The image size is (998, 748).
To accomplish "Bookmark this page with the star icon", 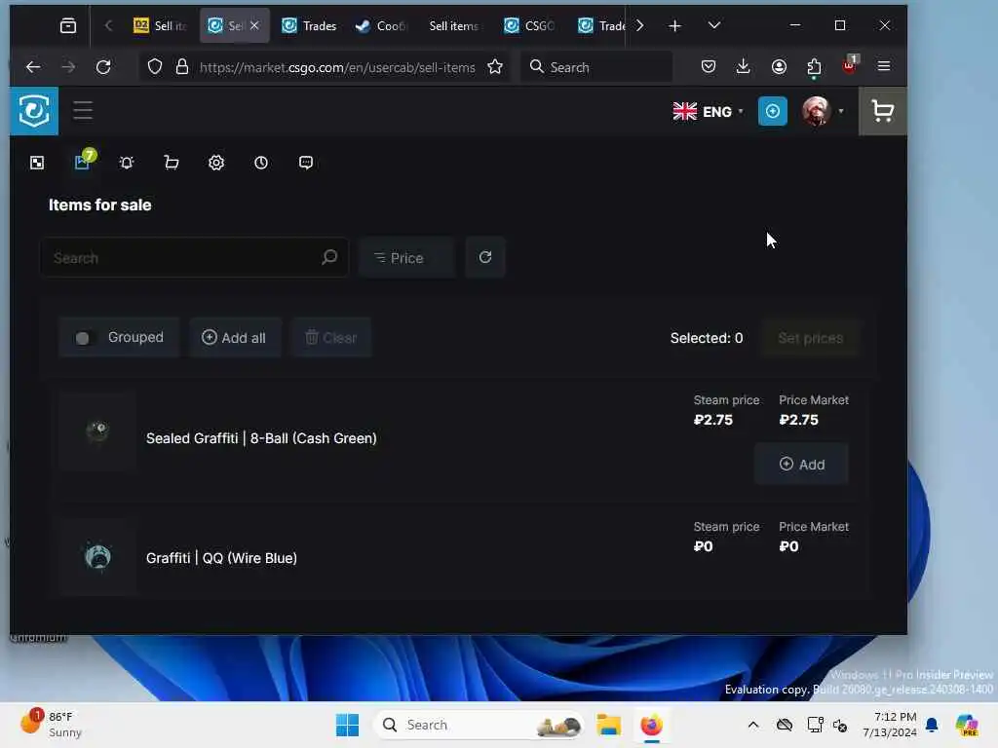I will (495, 67).
